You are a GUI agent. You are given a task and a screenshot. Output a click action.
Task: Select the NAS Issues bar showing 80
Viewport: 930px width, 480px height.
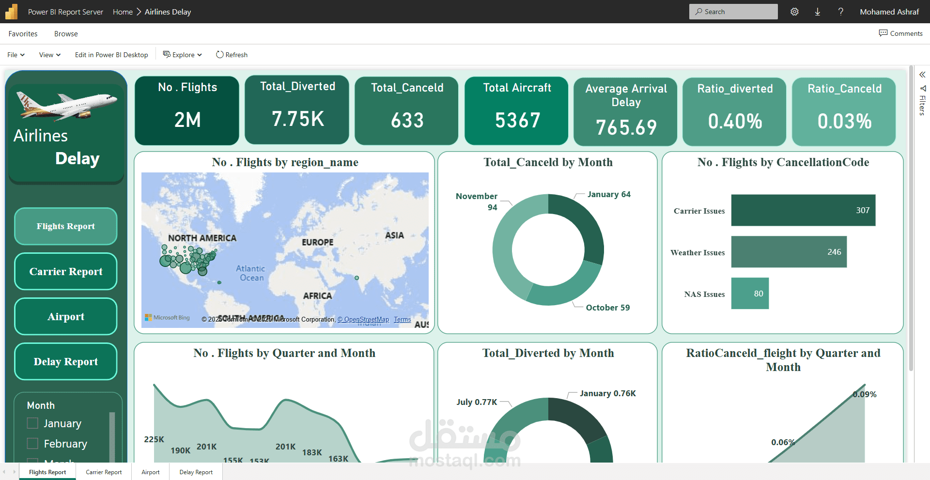(x=750, y=294)
